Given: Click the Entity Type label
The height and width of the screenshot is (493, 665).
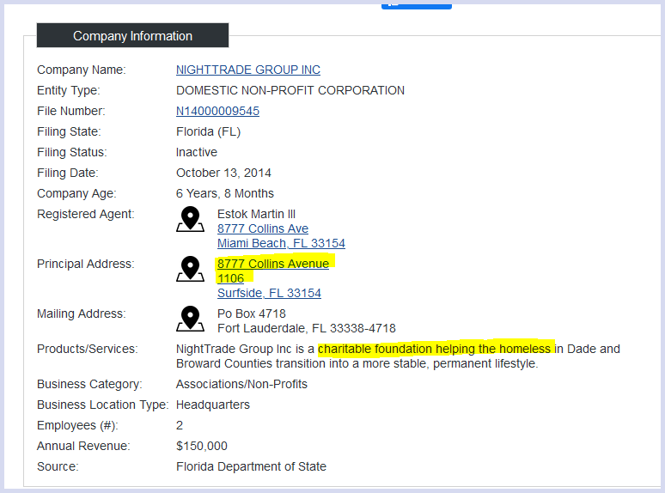Looking at the screenshot, I should point(68,90).
